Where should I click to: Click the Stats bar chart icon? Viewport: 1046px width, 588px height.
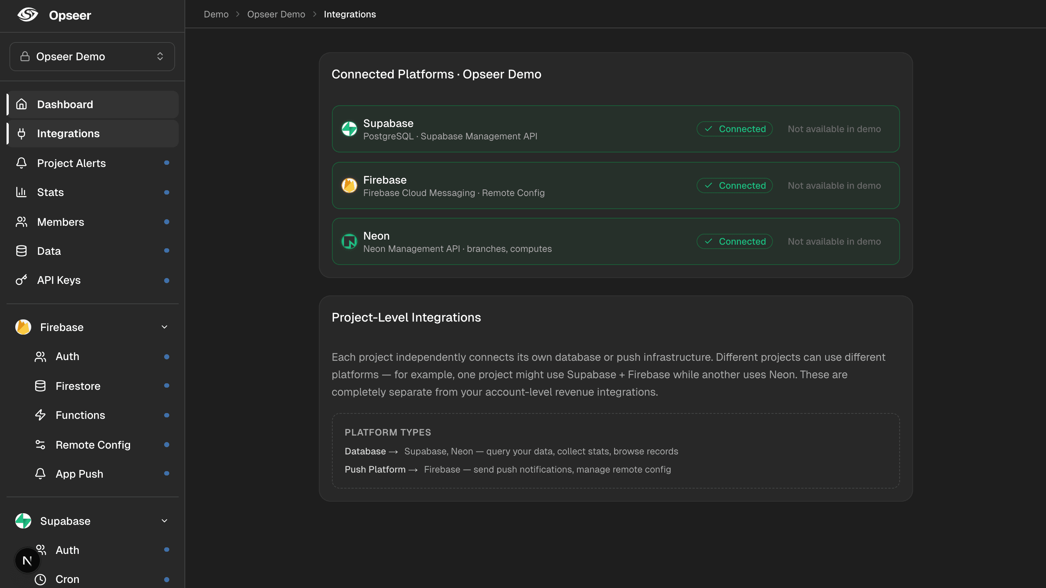coord(21,192)
